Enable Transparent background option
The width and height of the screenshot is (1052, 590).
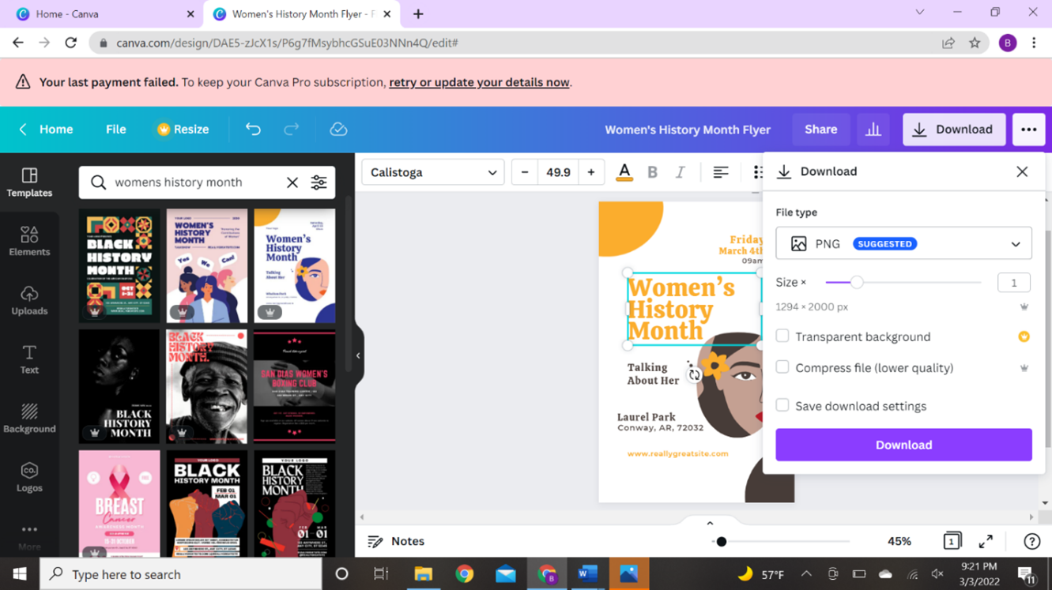coord(782,336)
